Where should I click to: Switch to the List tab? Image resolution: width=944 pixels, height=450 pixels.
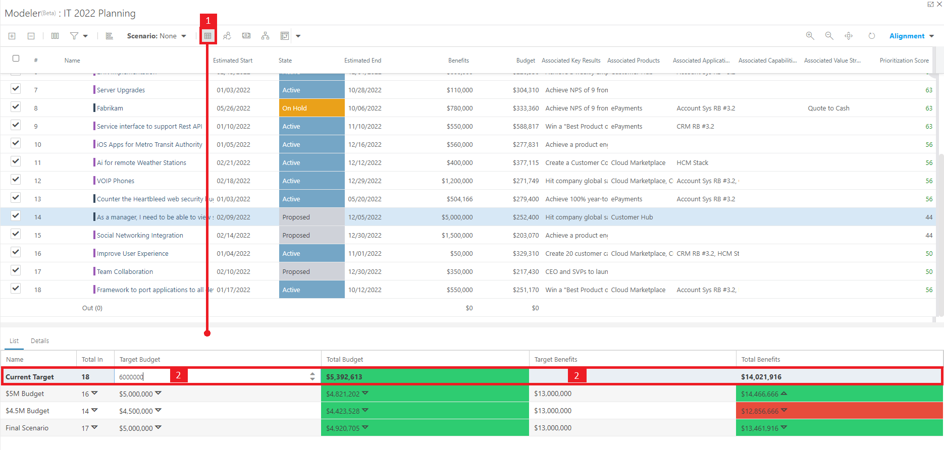point(14,341)
